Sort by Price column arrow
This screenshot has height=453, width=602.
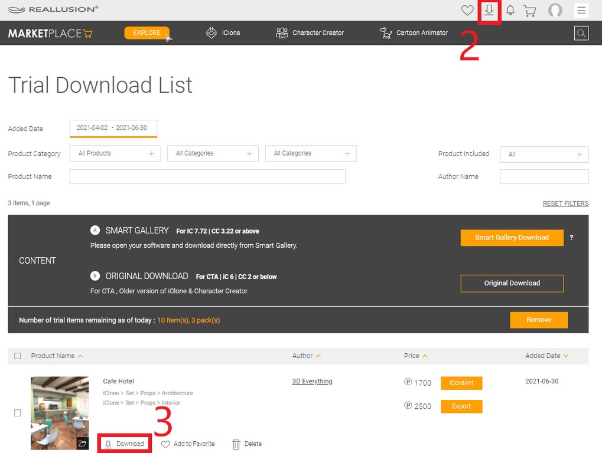coord(425,356)
